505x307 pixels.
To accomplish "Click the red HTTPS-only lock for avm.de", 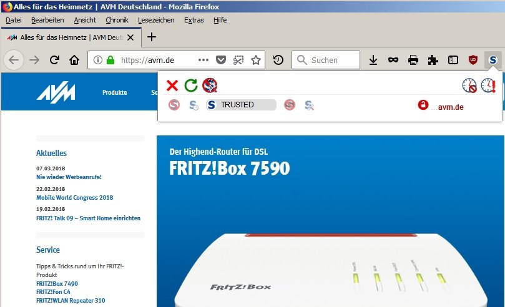I will pos(423,105).
